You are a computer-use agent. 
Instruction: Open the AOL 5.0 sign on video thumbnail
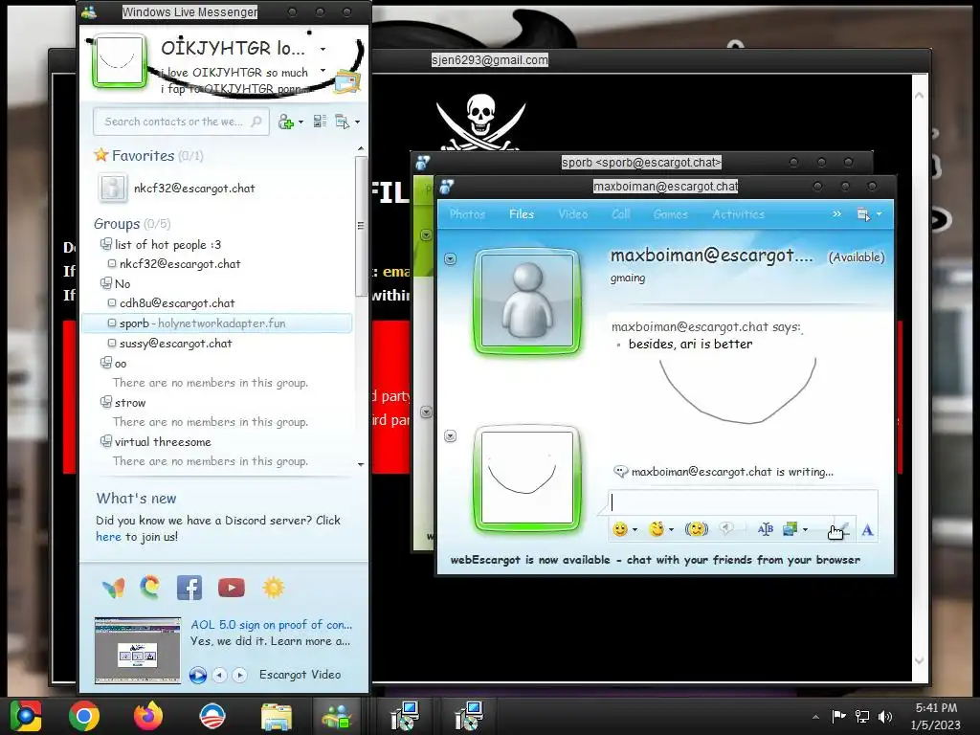coord(138,651)
